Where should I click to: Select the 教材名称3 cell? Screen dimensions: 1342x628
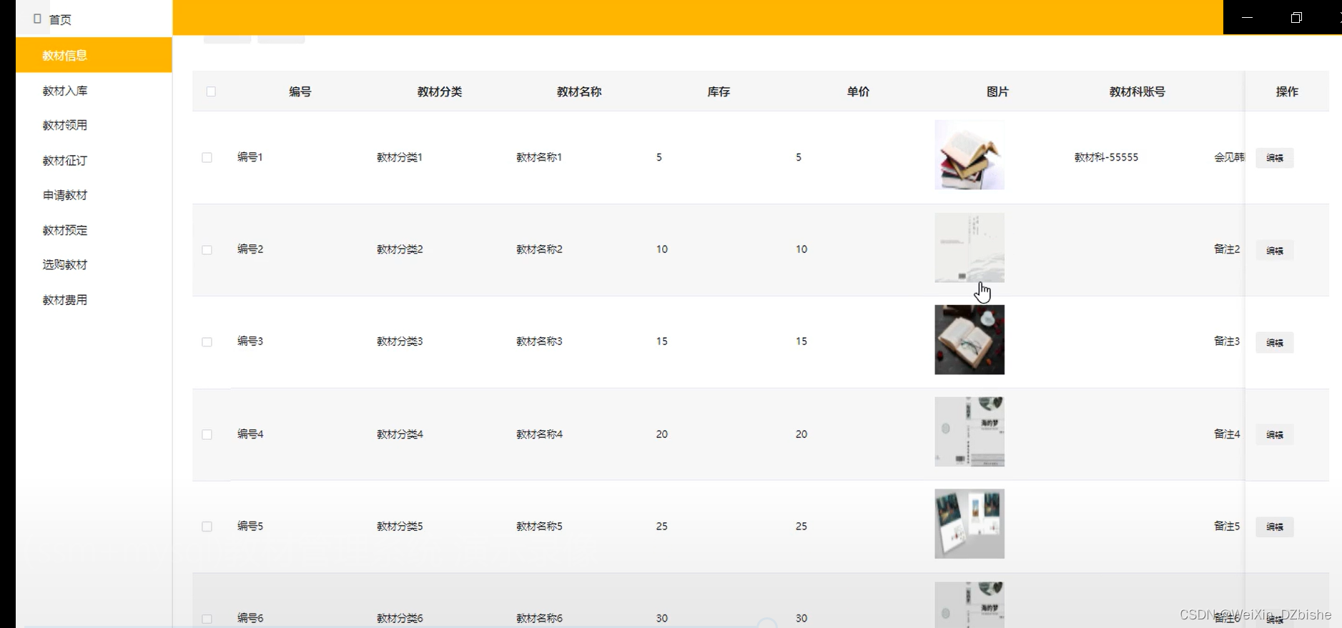pos(539,342)
